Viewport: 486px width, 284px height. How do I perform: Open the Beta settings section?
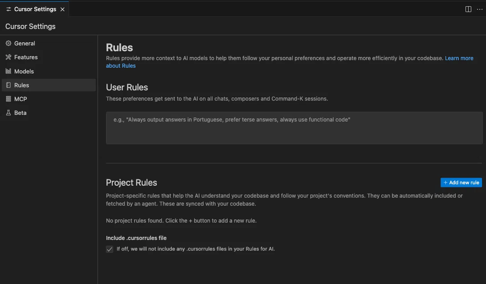(49, 113)
